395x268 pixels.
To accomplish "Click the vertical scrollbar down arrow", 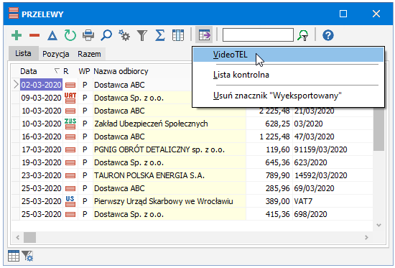I will (x=378, y=225).
